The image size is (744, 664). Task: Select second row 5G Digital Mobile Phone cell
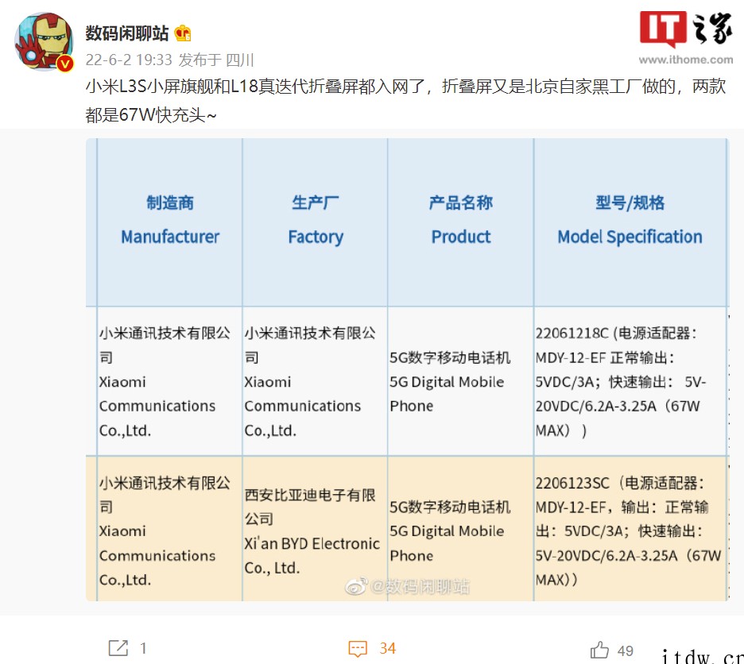pos(461,529)
